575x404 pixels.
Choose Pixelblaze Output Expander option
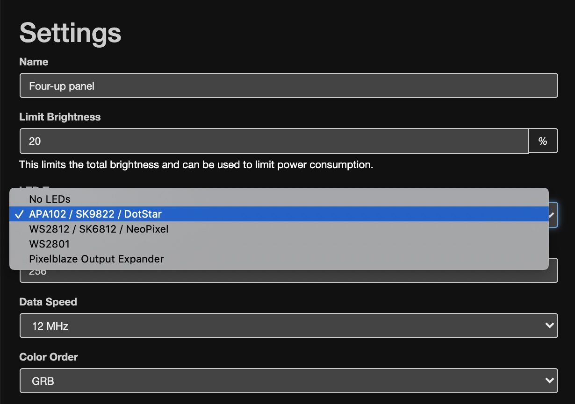coord(96,259)
